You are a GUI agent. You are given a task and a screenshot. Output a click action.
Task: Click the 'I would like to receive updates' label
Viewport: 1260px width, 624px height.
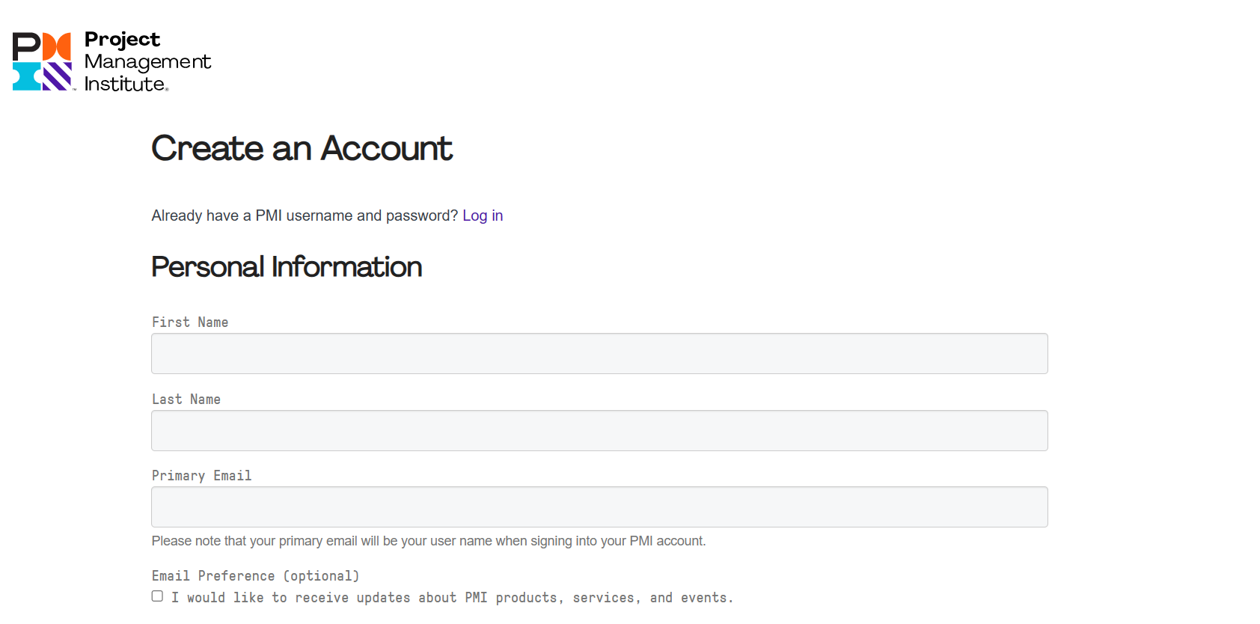point(452,598)
